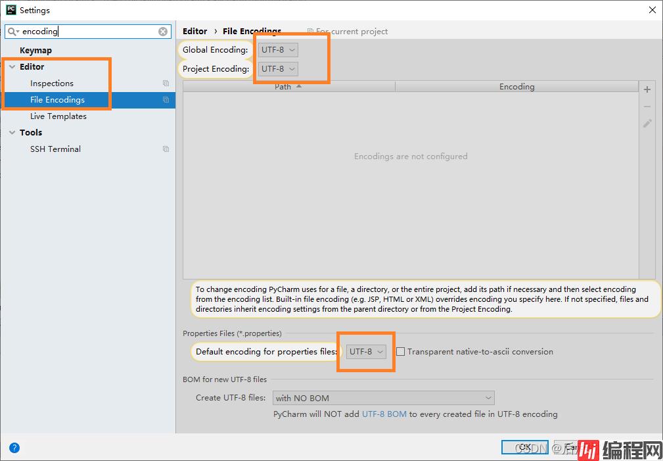Enable Transparent native-to-ascii conversion

click(x=400, y=352)
